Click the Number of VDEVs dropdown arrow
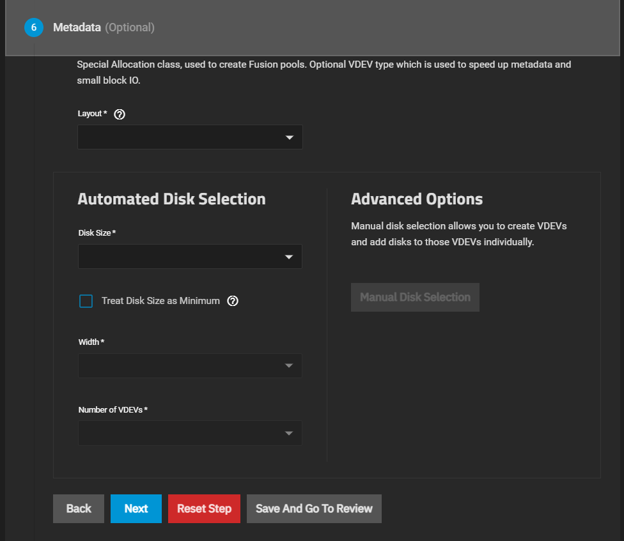This screenshot has width=624, height=541. (289, 434)
